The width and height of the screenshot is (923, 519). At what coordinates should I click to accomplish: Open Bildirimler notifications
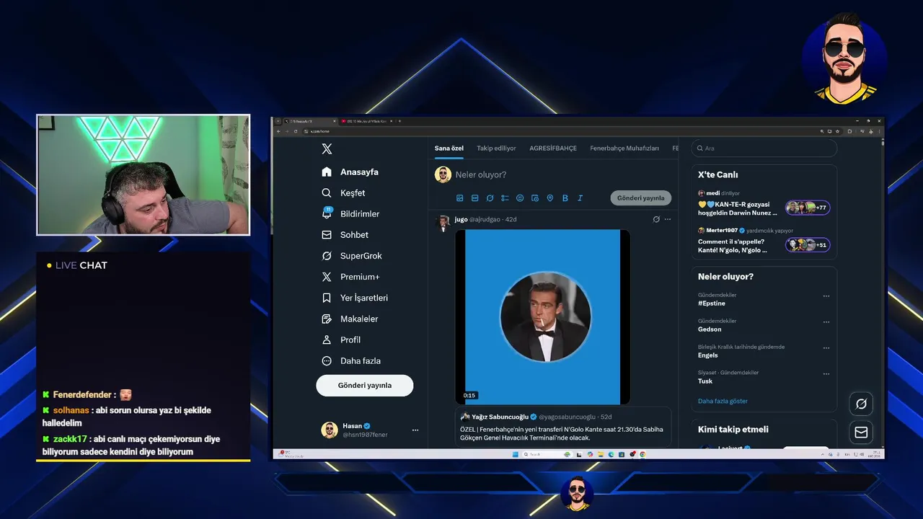[x=351, y=214]
